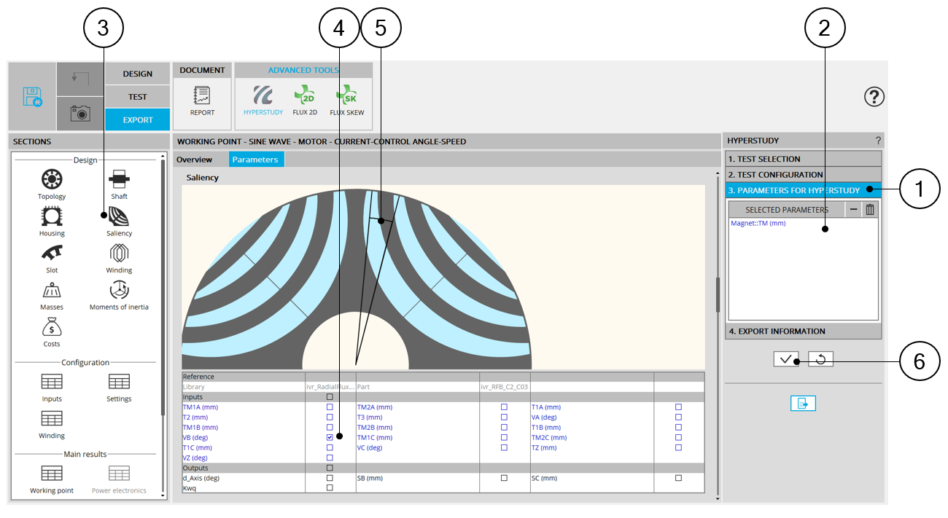
Task: Uncheck the VB (deg) checkbox
Action: (x=330, y=438)
